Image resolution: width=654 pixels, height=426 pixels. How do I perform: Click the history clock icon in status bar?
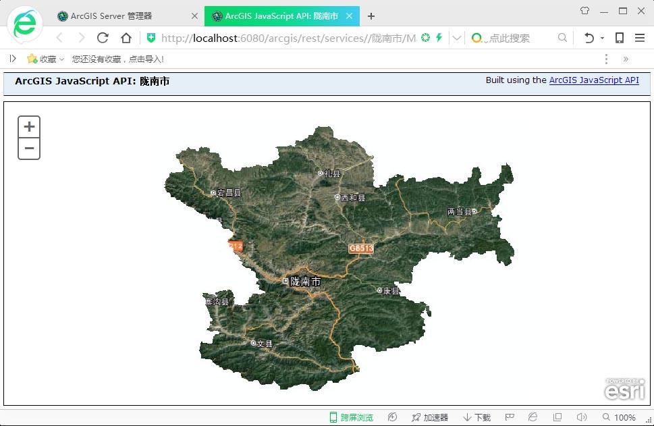pyautogui.click(x=392, y=417)
